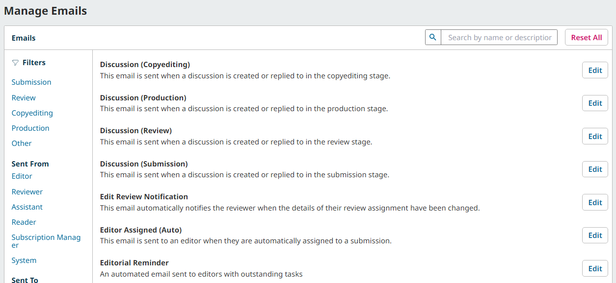Choose the Other filter
The width and height of the screenshot is (616, 283).
point(22,143)
